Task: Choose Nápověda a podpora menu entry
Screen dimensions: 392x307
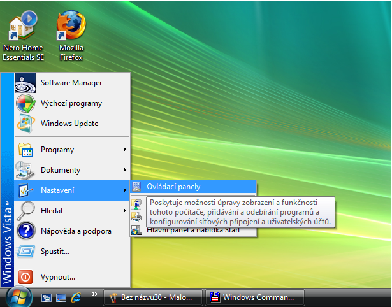Action: click(x=72, y=231)
